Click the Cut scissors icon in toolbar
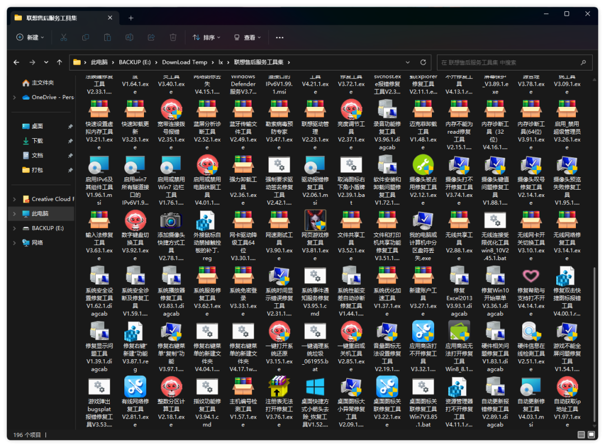605x447 pixels. click(64, 37)
